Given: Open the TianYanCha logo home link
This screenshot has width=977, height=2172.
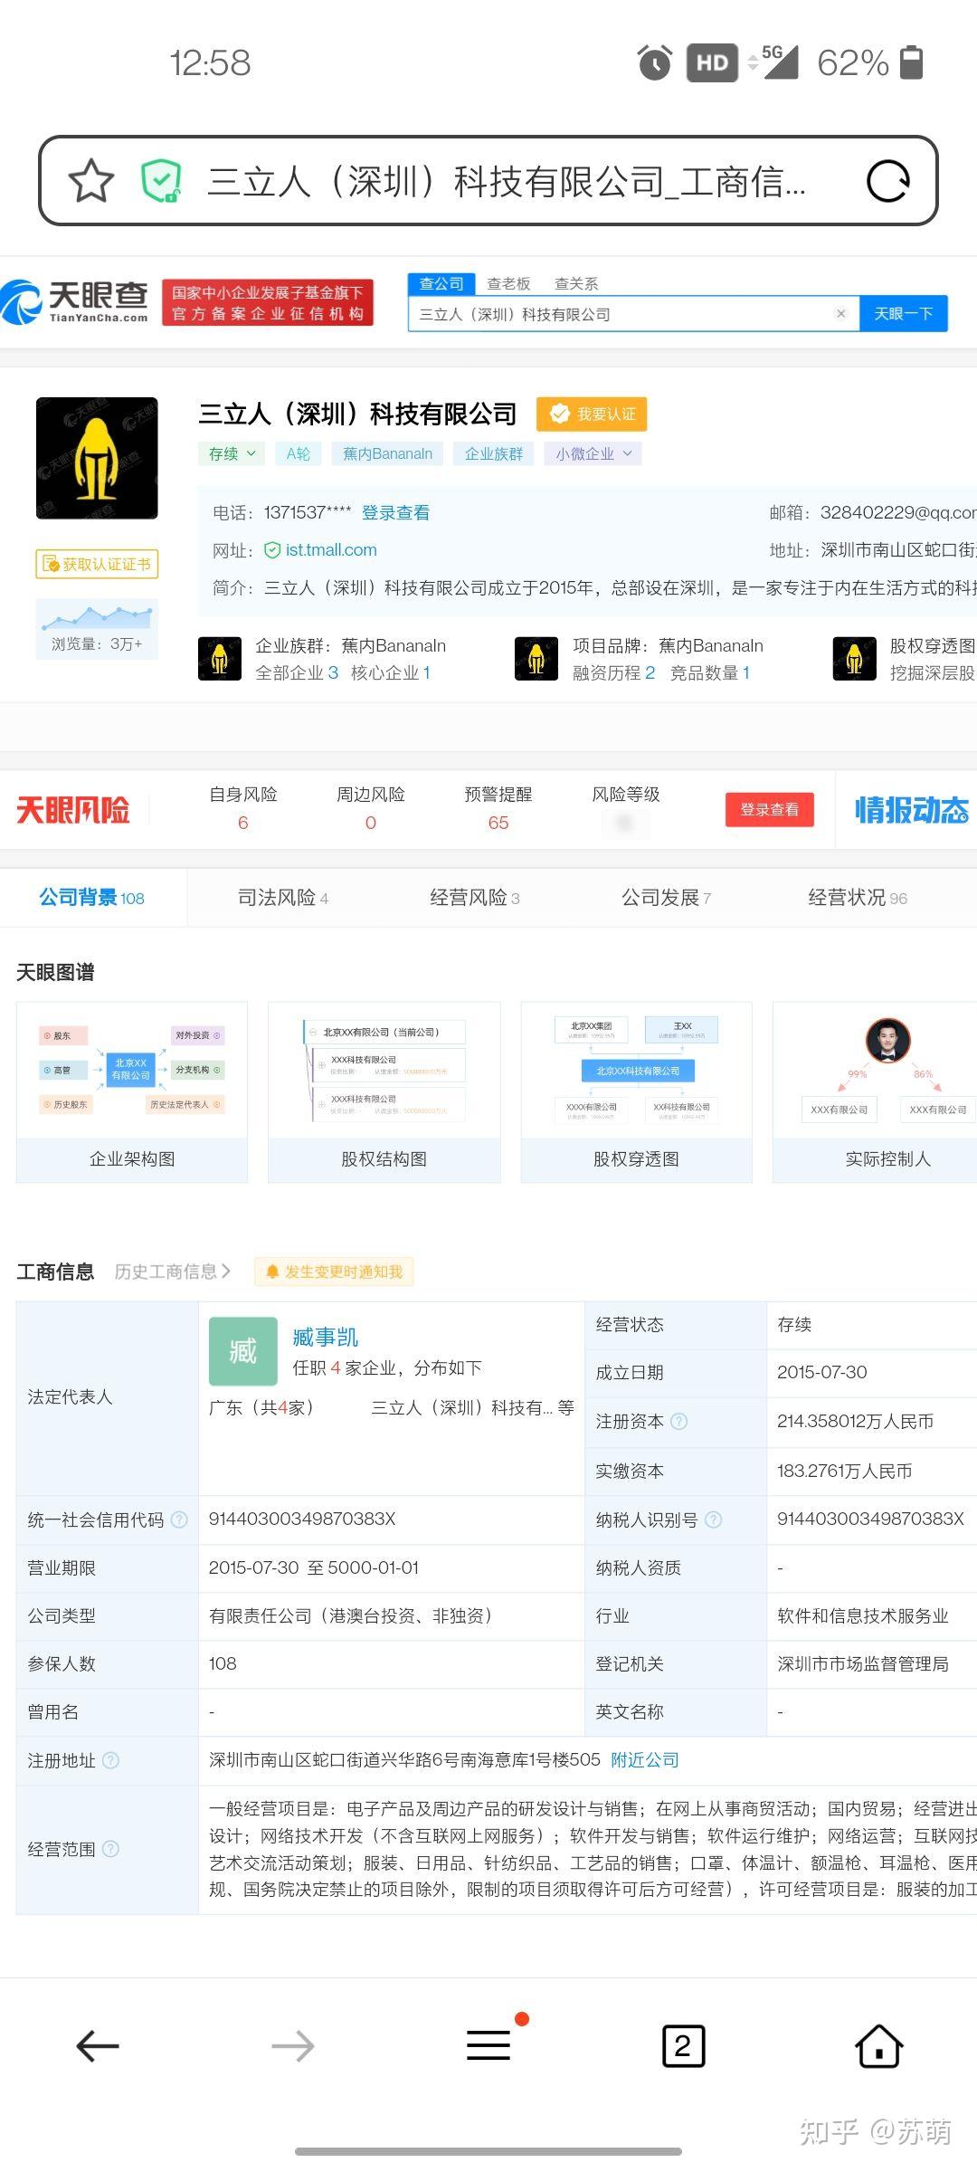Looking at the screenshot, I should pos(75,301).
